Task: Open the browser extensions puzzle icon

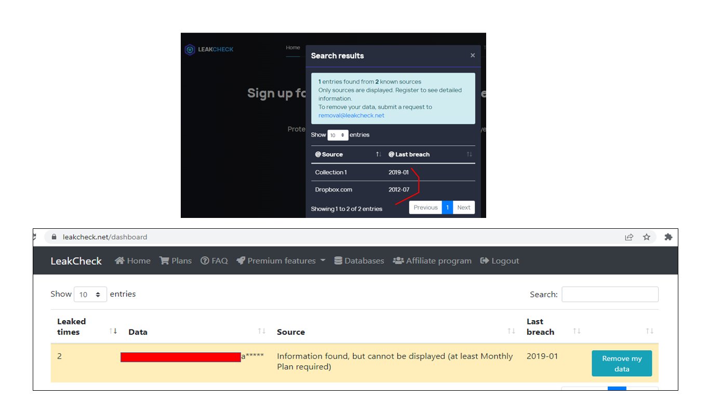Action: (x=668, y=237)
